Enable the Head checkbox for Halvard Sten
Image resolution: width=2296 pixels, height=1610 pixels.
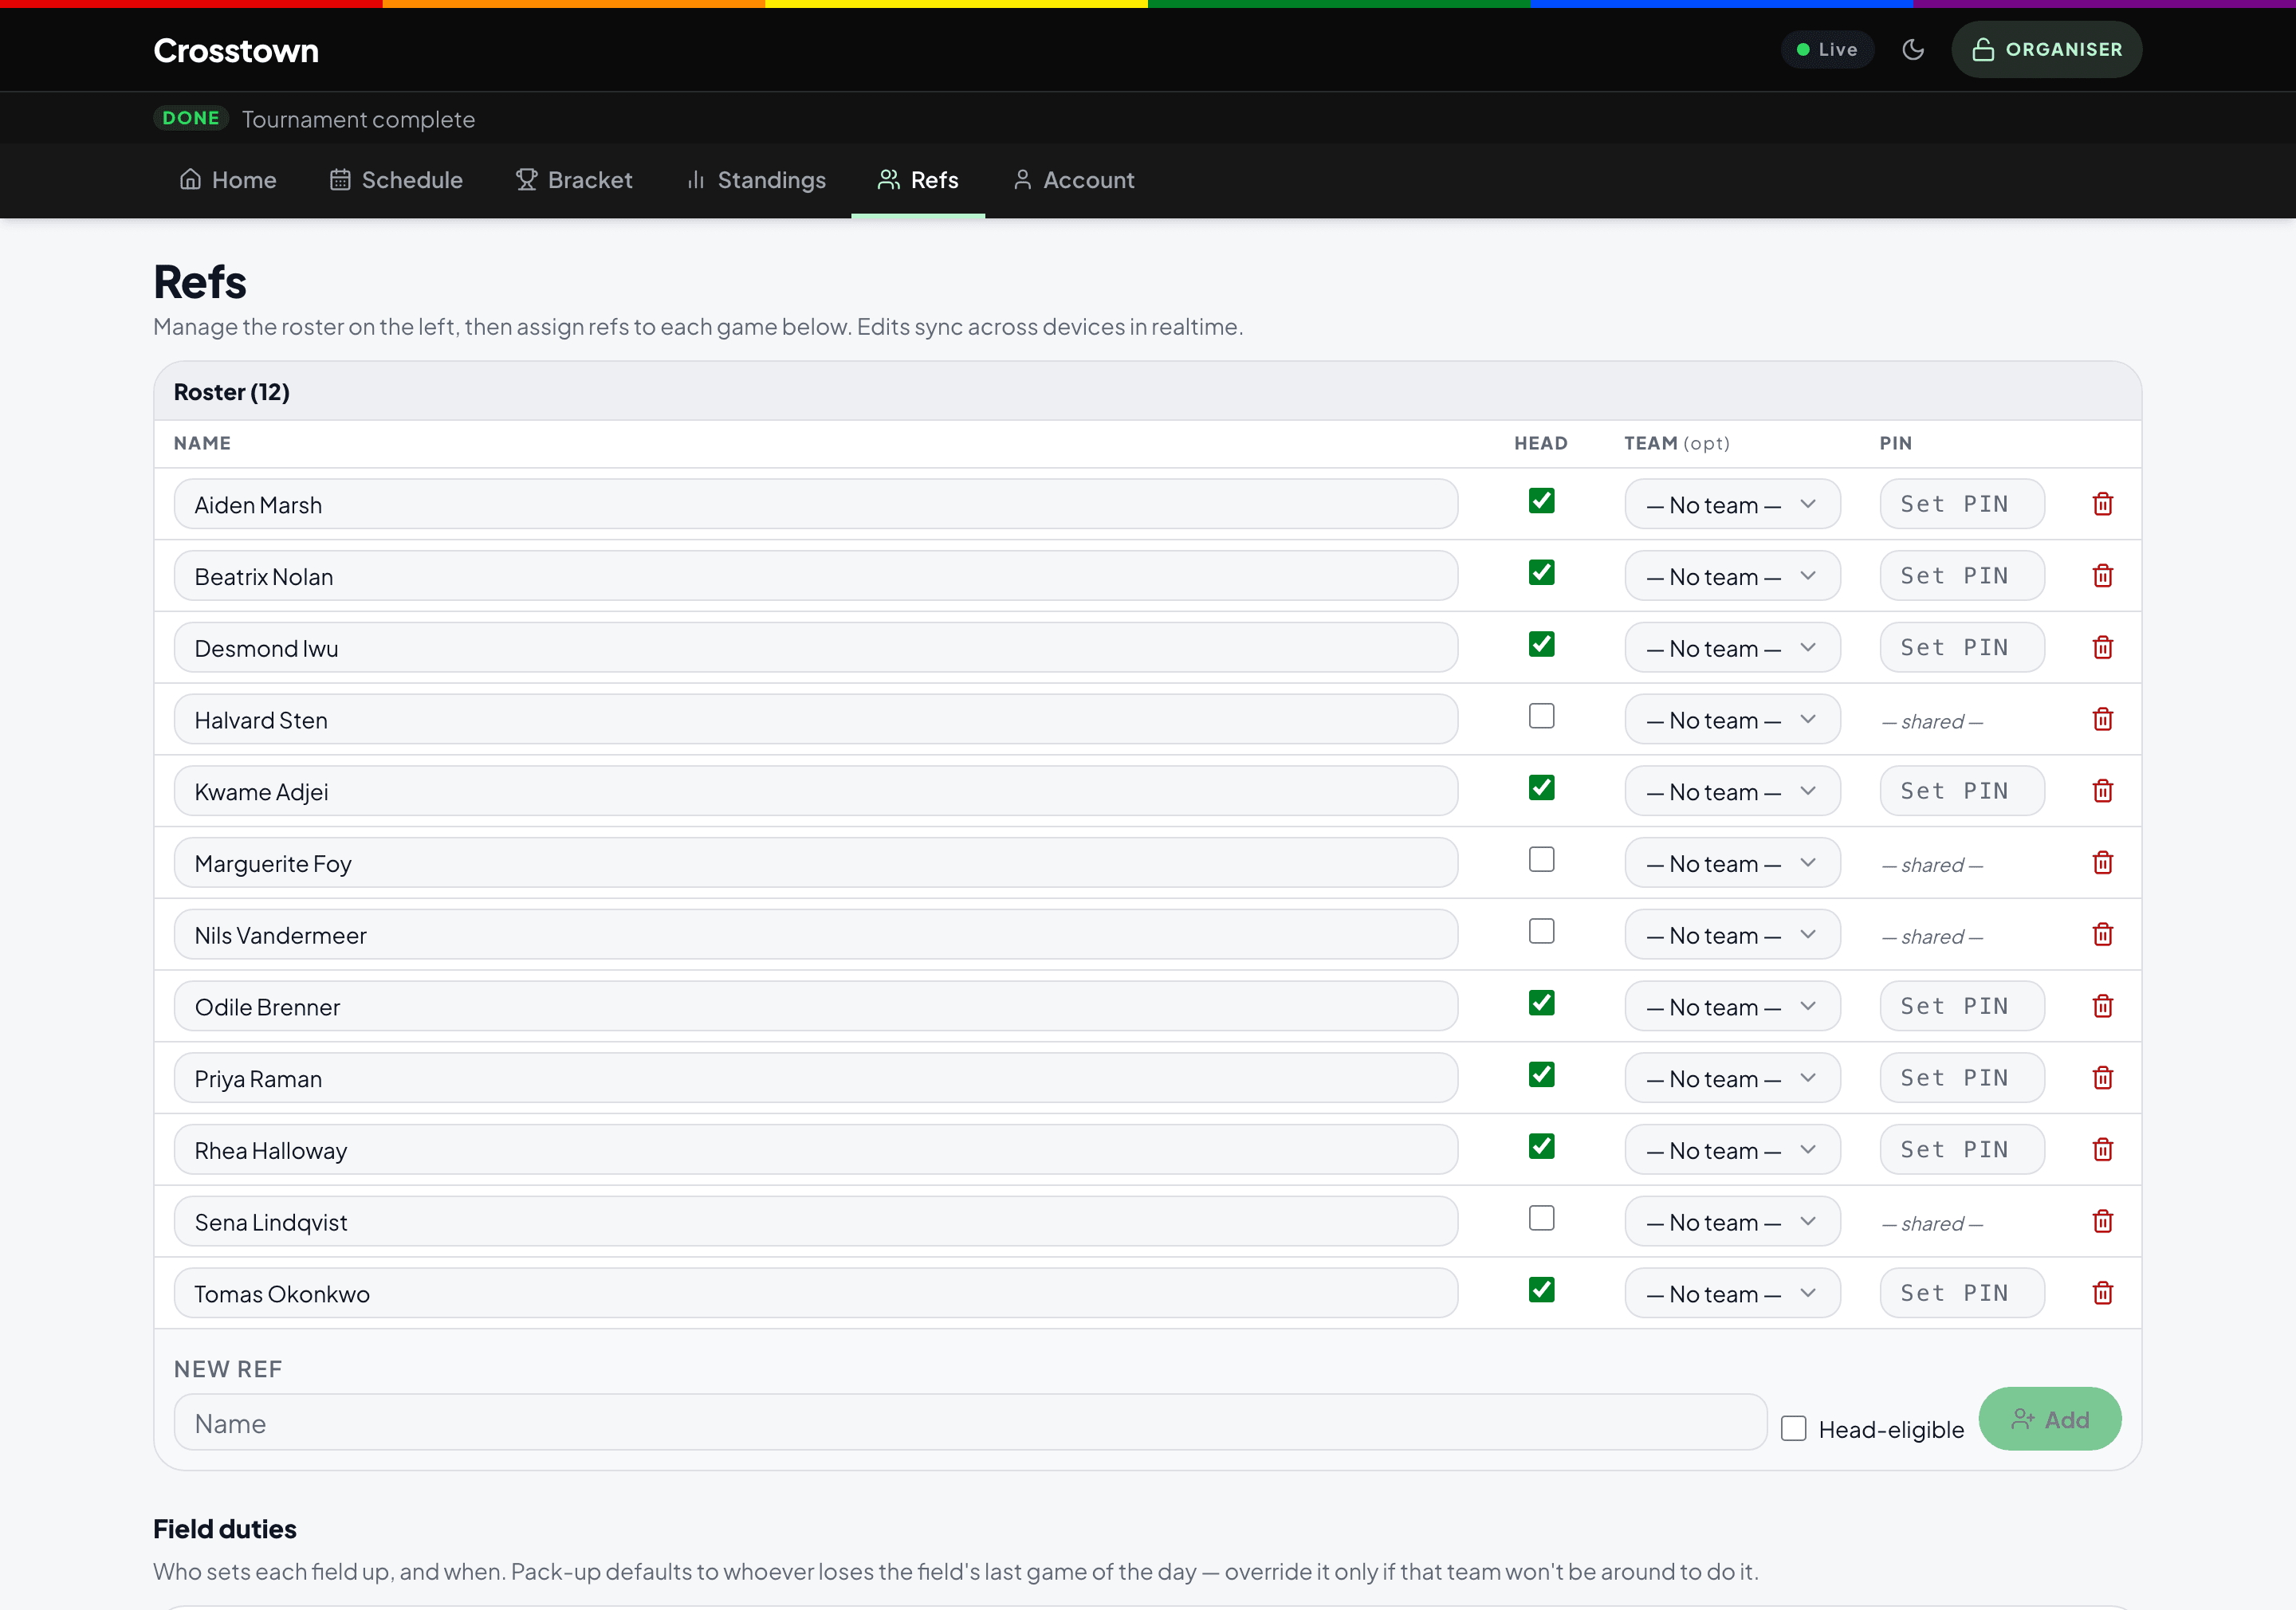click(x=1541, y=716)
